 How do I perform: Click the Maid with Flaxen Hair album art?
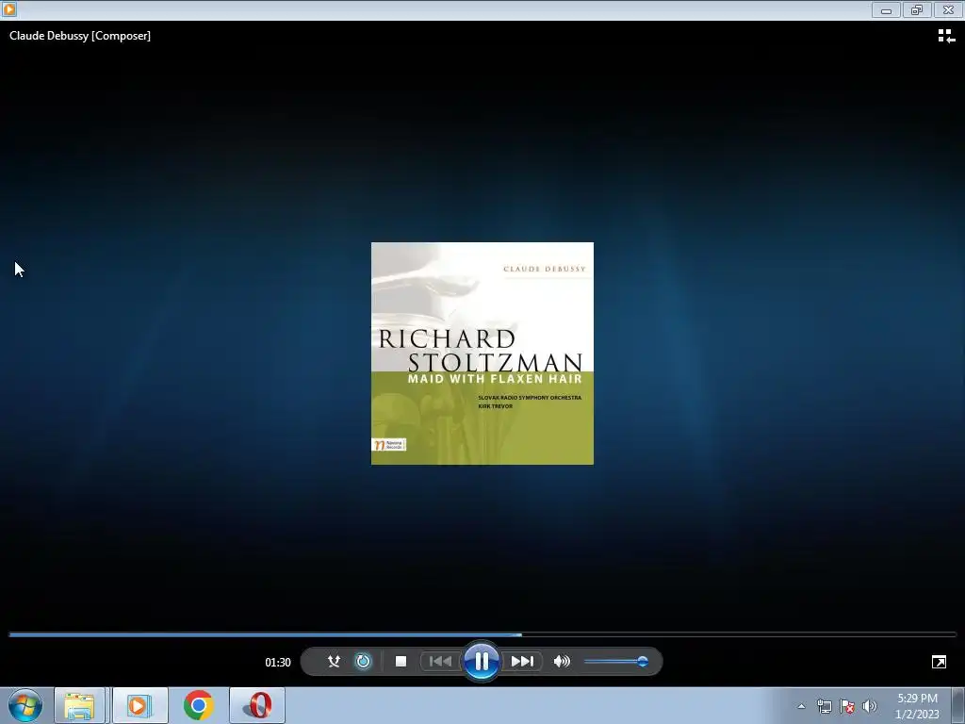(x=482, y=354)
